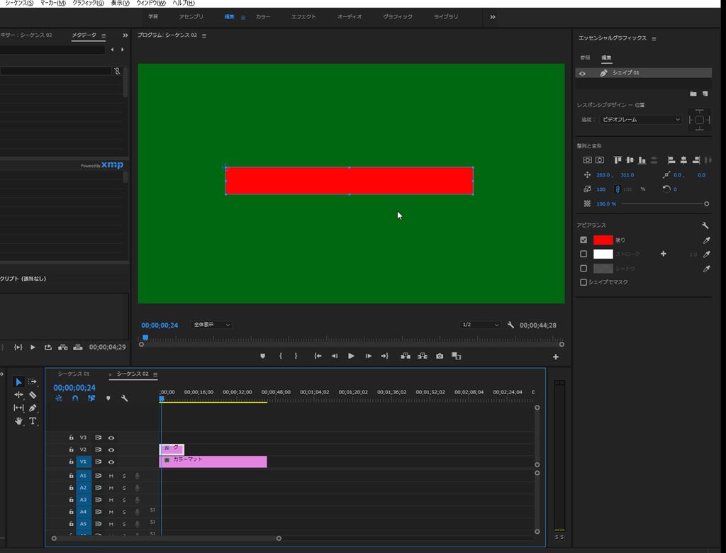Uncheck the 塗り fill checkbox

click(583, 240)
